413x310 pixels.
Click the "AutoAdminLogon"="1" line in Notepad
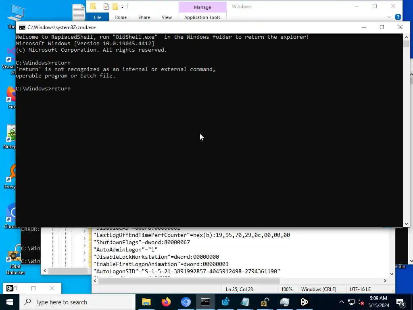click(125, 249)
